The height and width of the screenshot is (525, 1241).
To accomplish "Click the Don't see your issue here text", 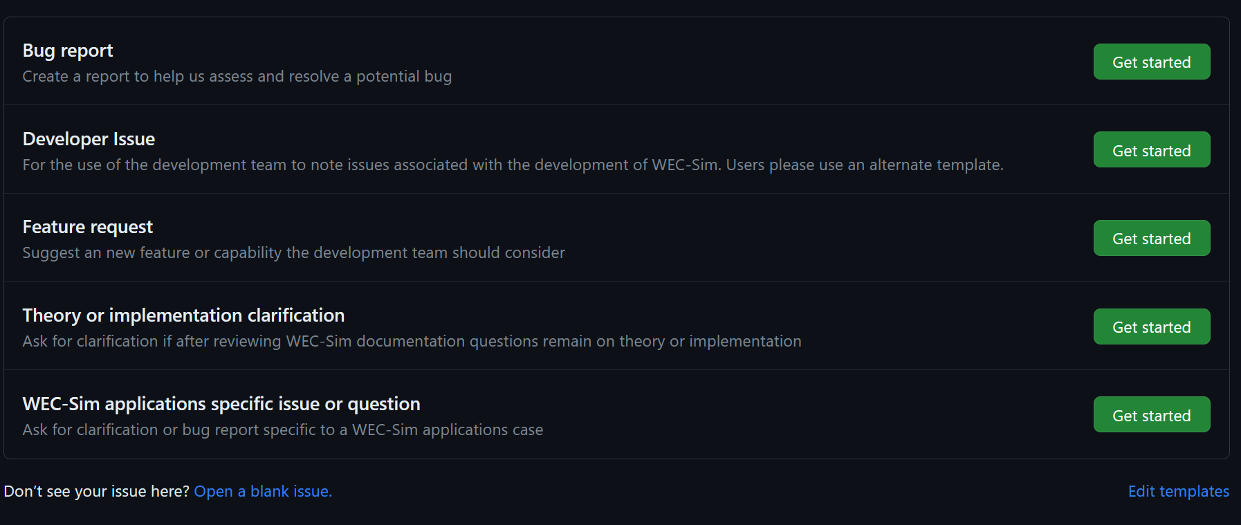I will click(96, 491).
